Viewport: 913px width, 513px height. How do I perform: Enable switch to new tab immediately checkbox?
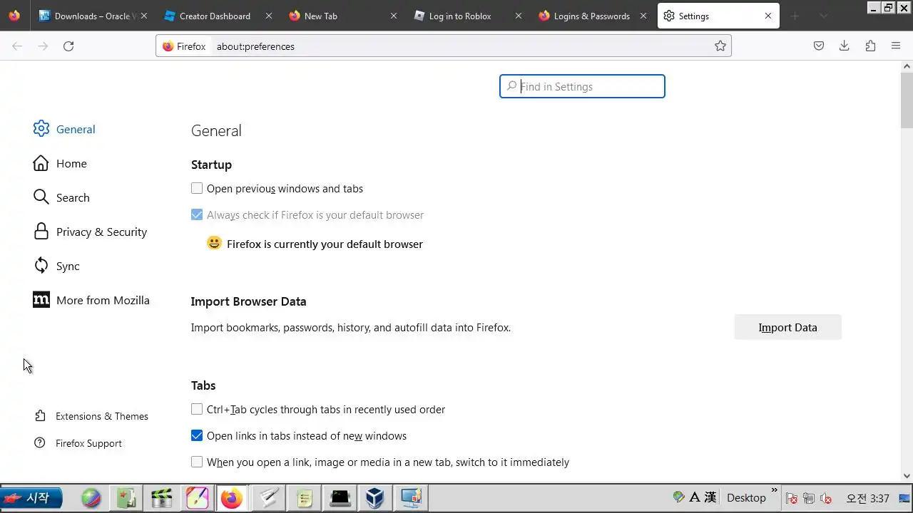(x=197, y=462)
